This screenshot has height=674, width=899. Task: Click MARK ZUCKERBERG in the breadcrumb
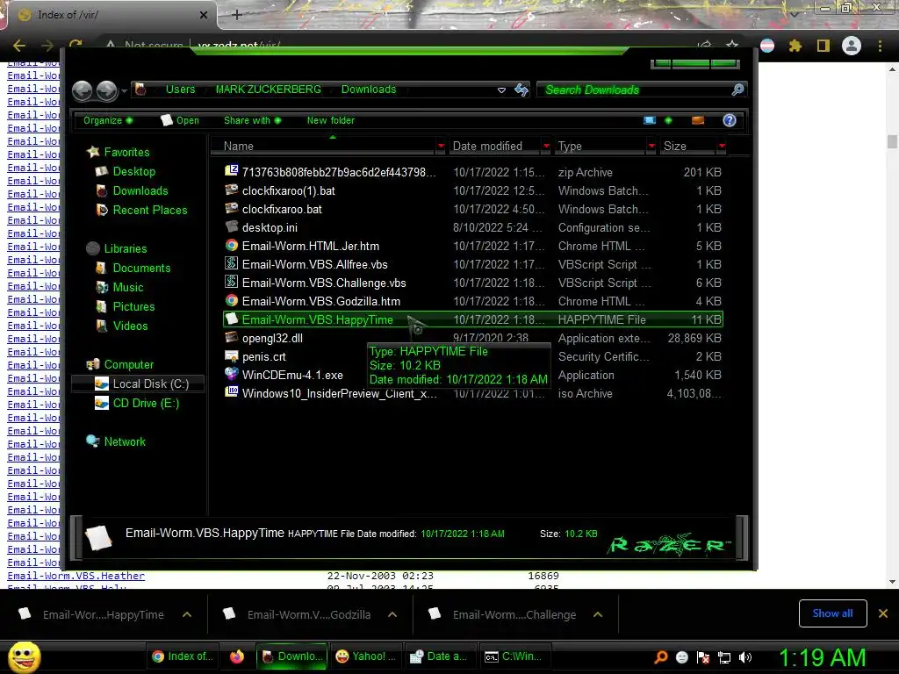pyautogui.click(x=269, y=90)
